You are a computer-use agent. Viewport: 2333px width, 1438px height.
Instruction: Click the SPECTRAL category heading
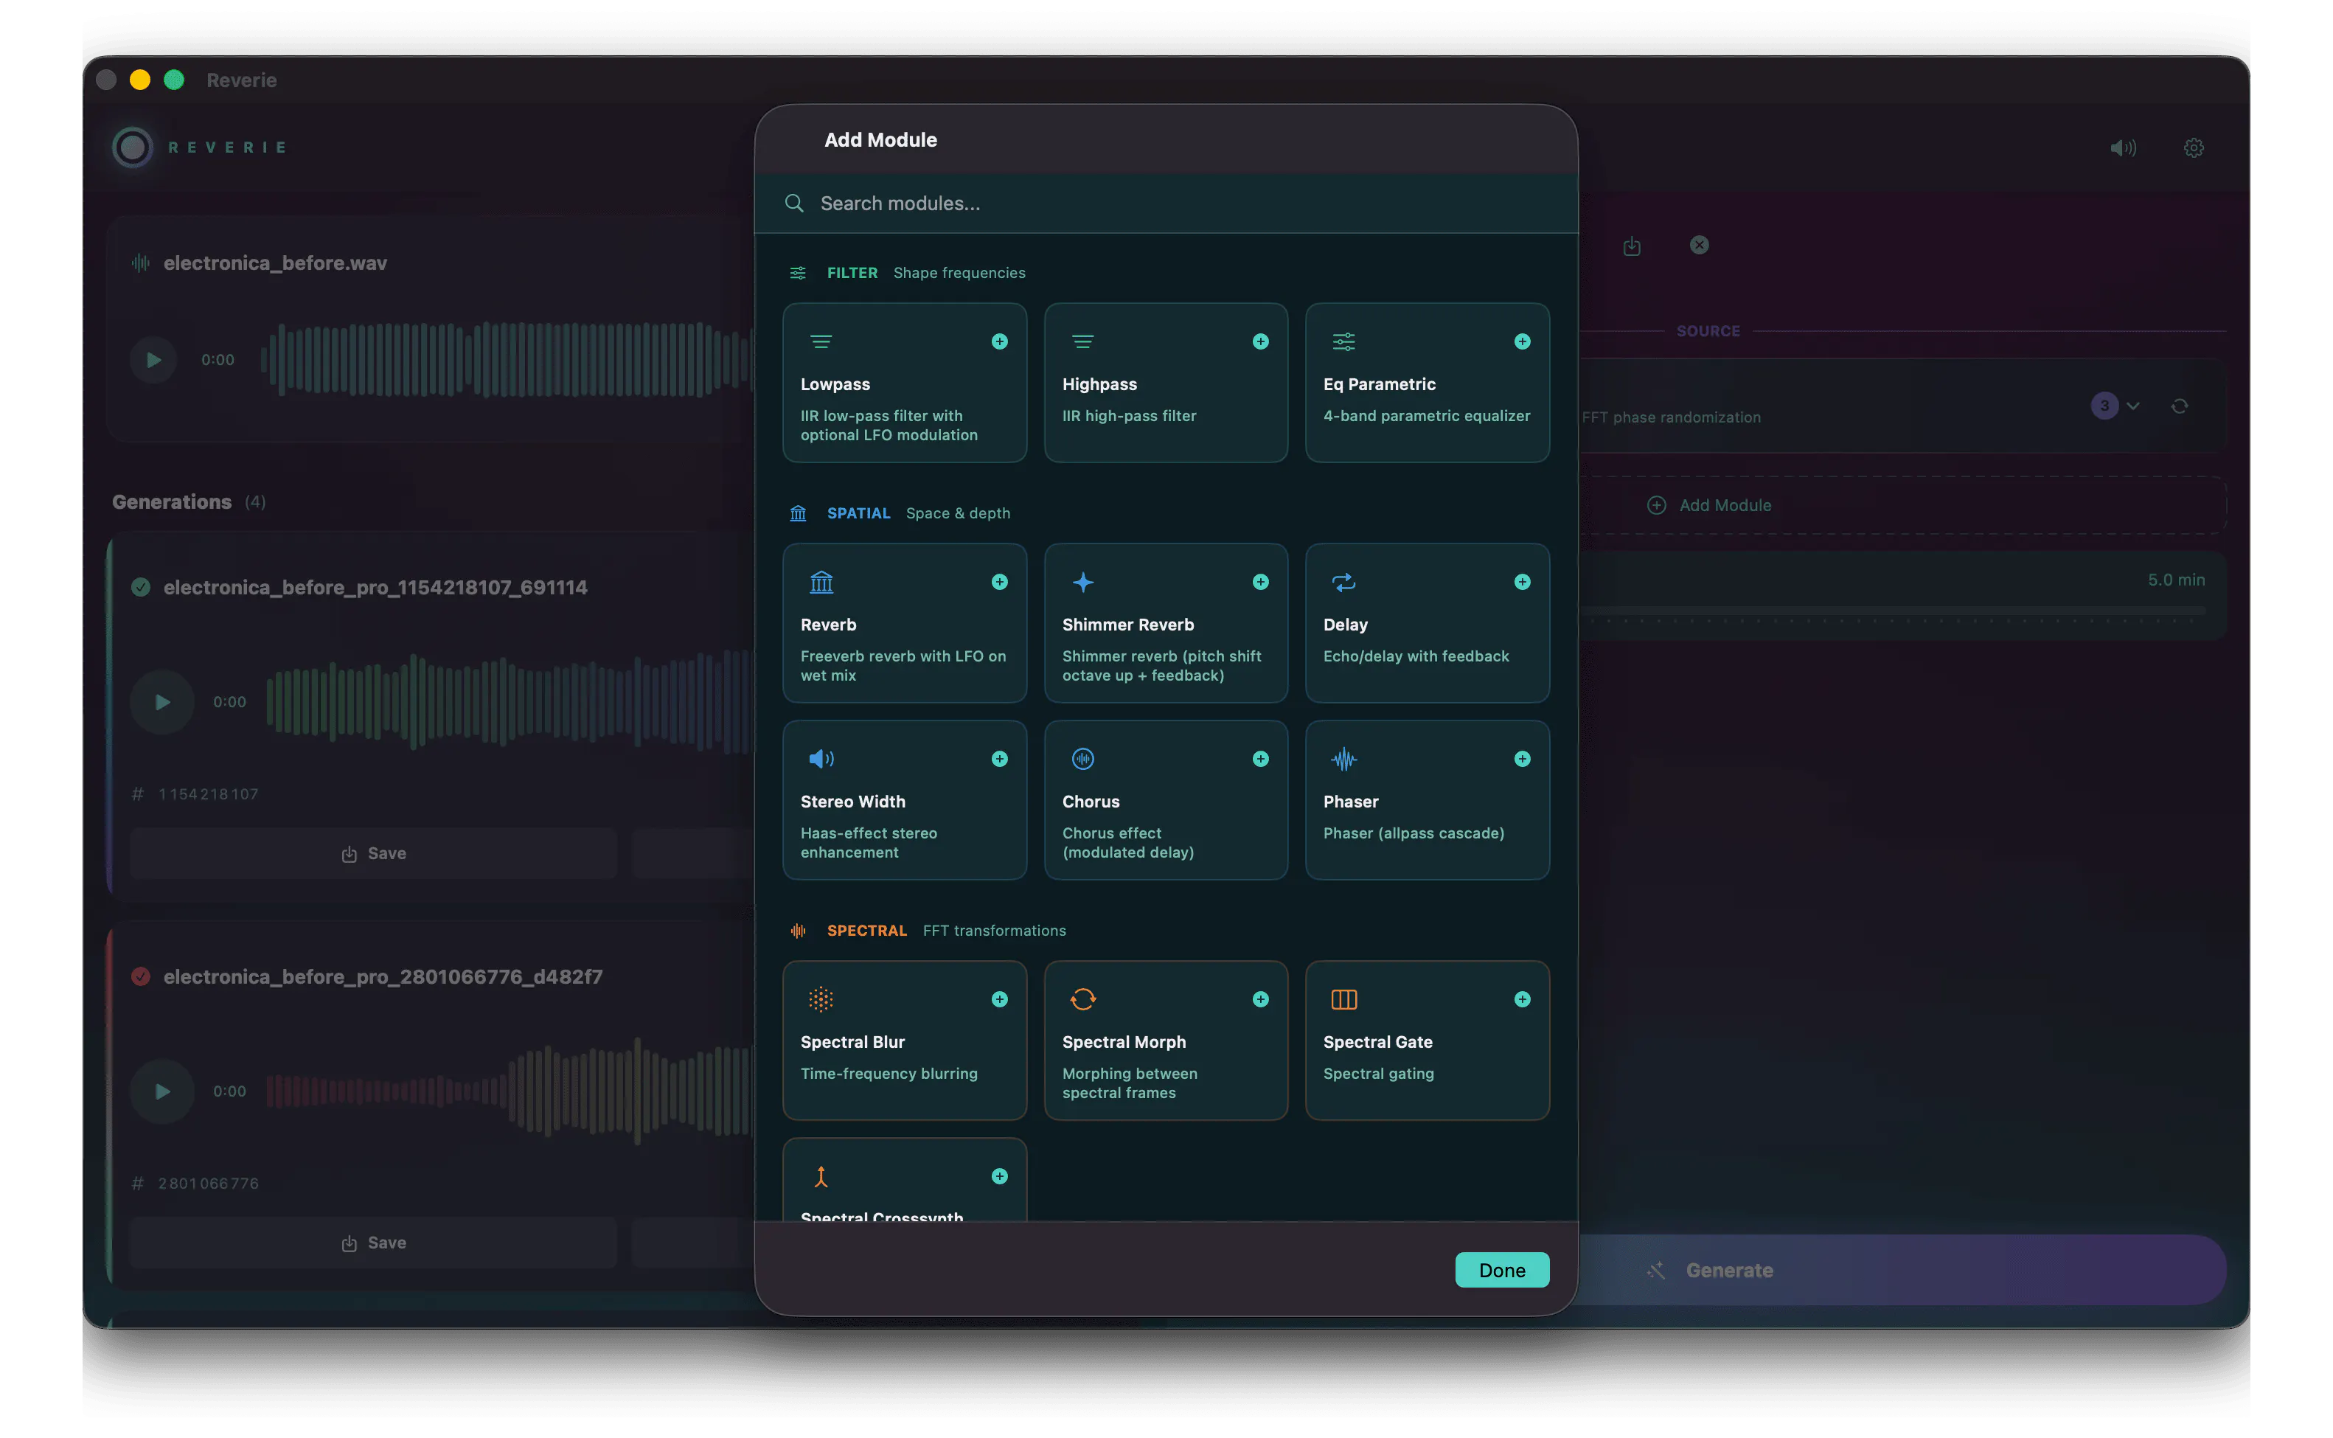pos(866,931)
